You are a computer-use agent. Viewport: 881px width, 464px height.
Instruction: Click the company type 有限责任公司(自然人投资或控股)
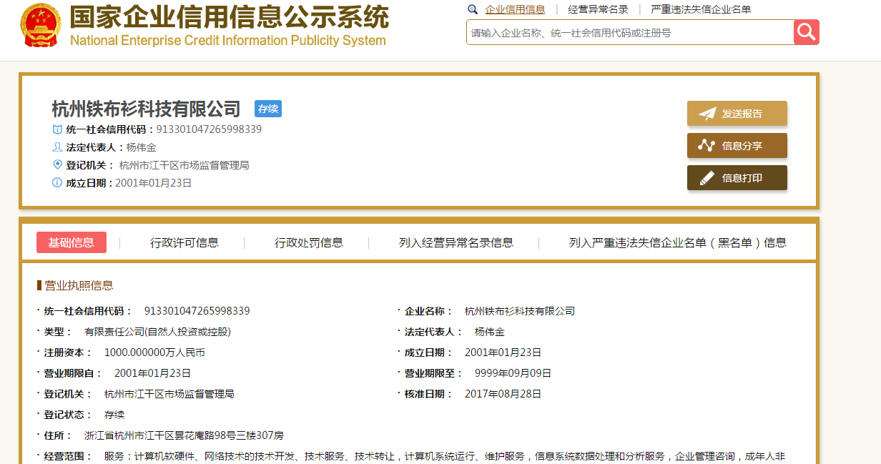point(157,332)
